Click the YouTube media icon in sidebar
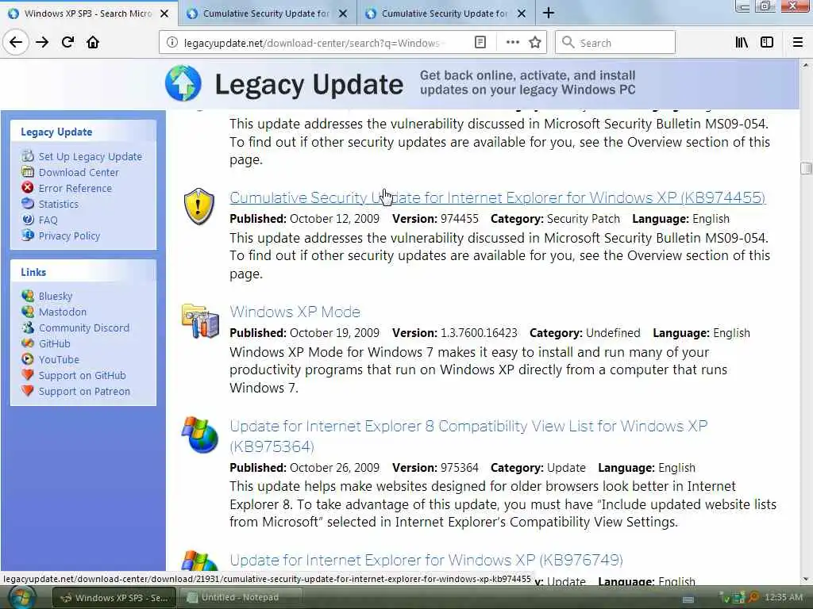Image resolution: width=813 pixels, height=609 pixels. [28, 358]
